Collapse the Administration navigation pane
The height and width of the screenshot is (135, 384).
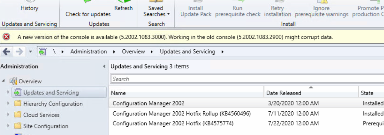[104, 66]
